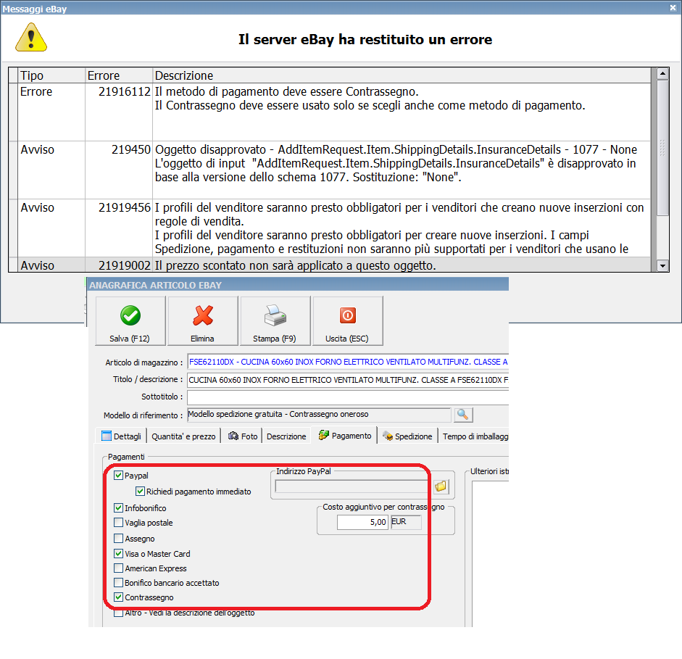682x659 pixels.
Task: Click the yellow warning triangle icon
Action: (x=31, y=38)
